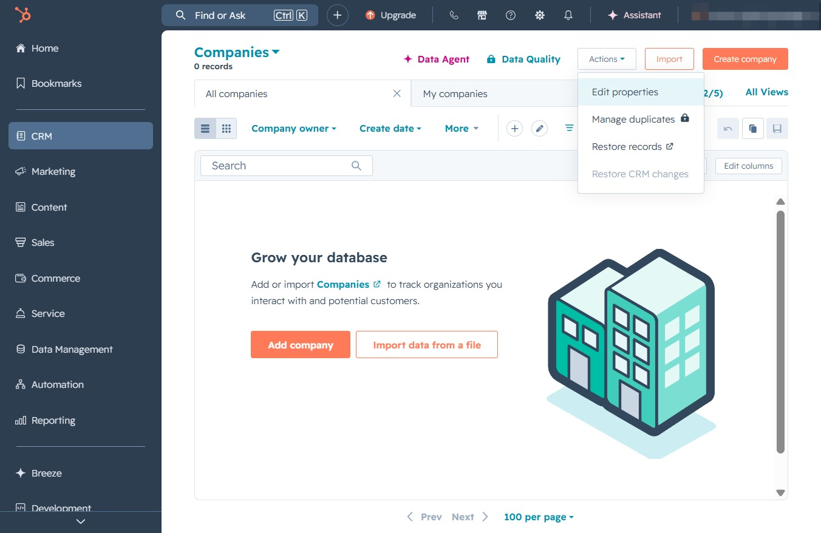Viewport: 821px width, 533px height.
Task: Open the Data Agent link
Action: pos(437,59)
